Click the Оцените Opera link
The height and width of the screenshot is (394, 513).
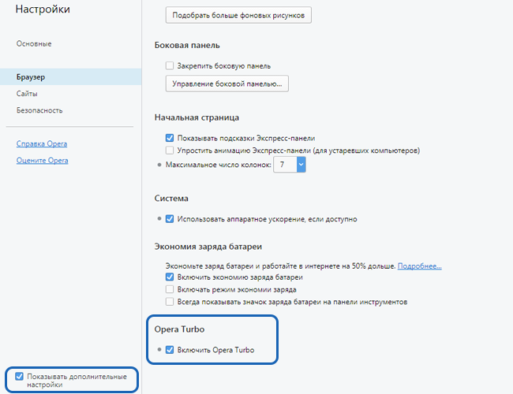click(42, 161)
